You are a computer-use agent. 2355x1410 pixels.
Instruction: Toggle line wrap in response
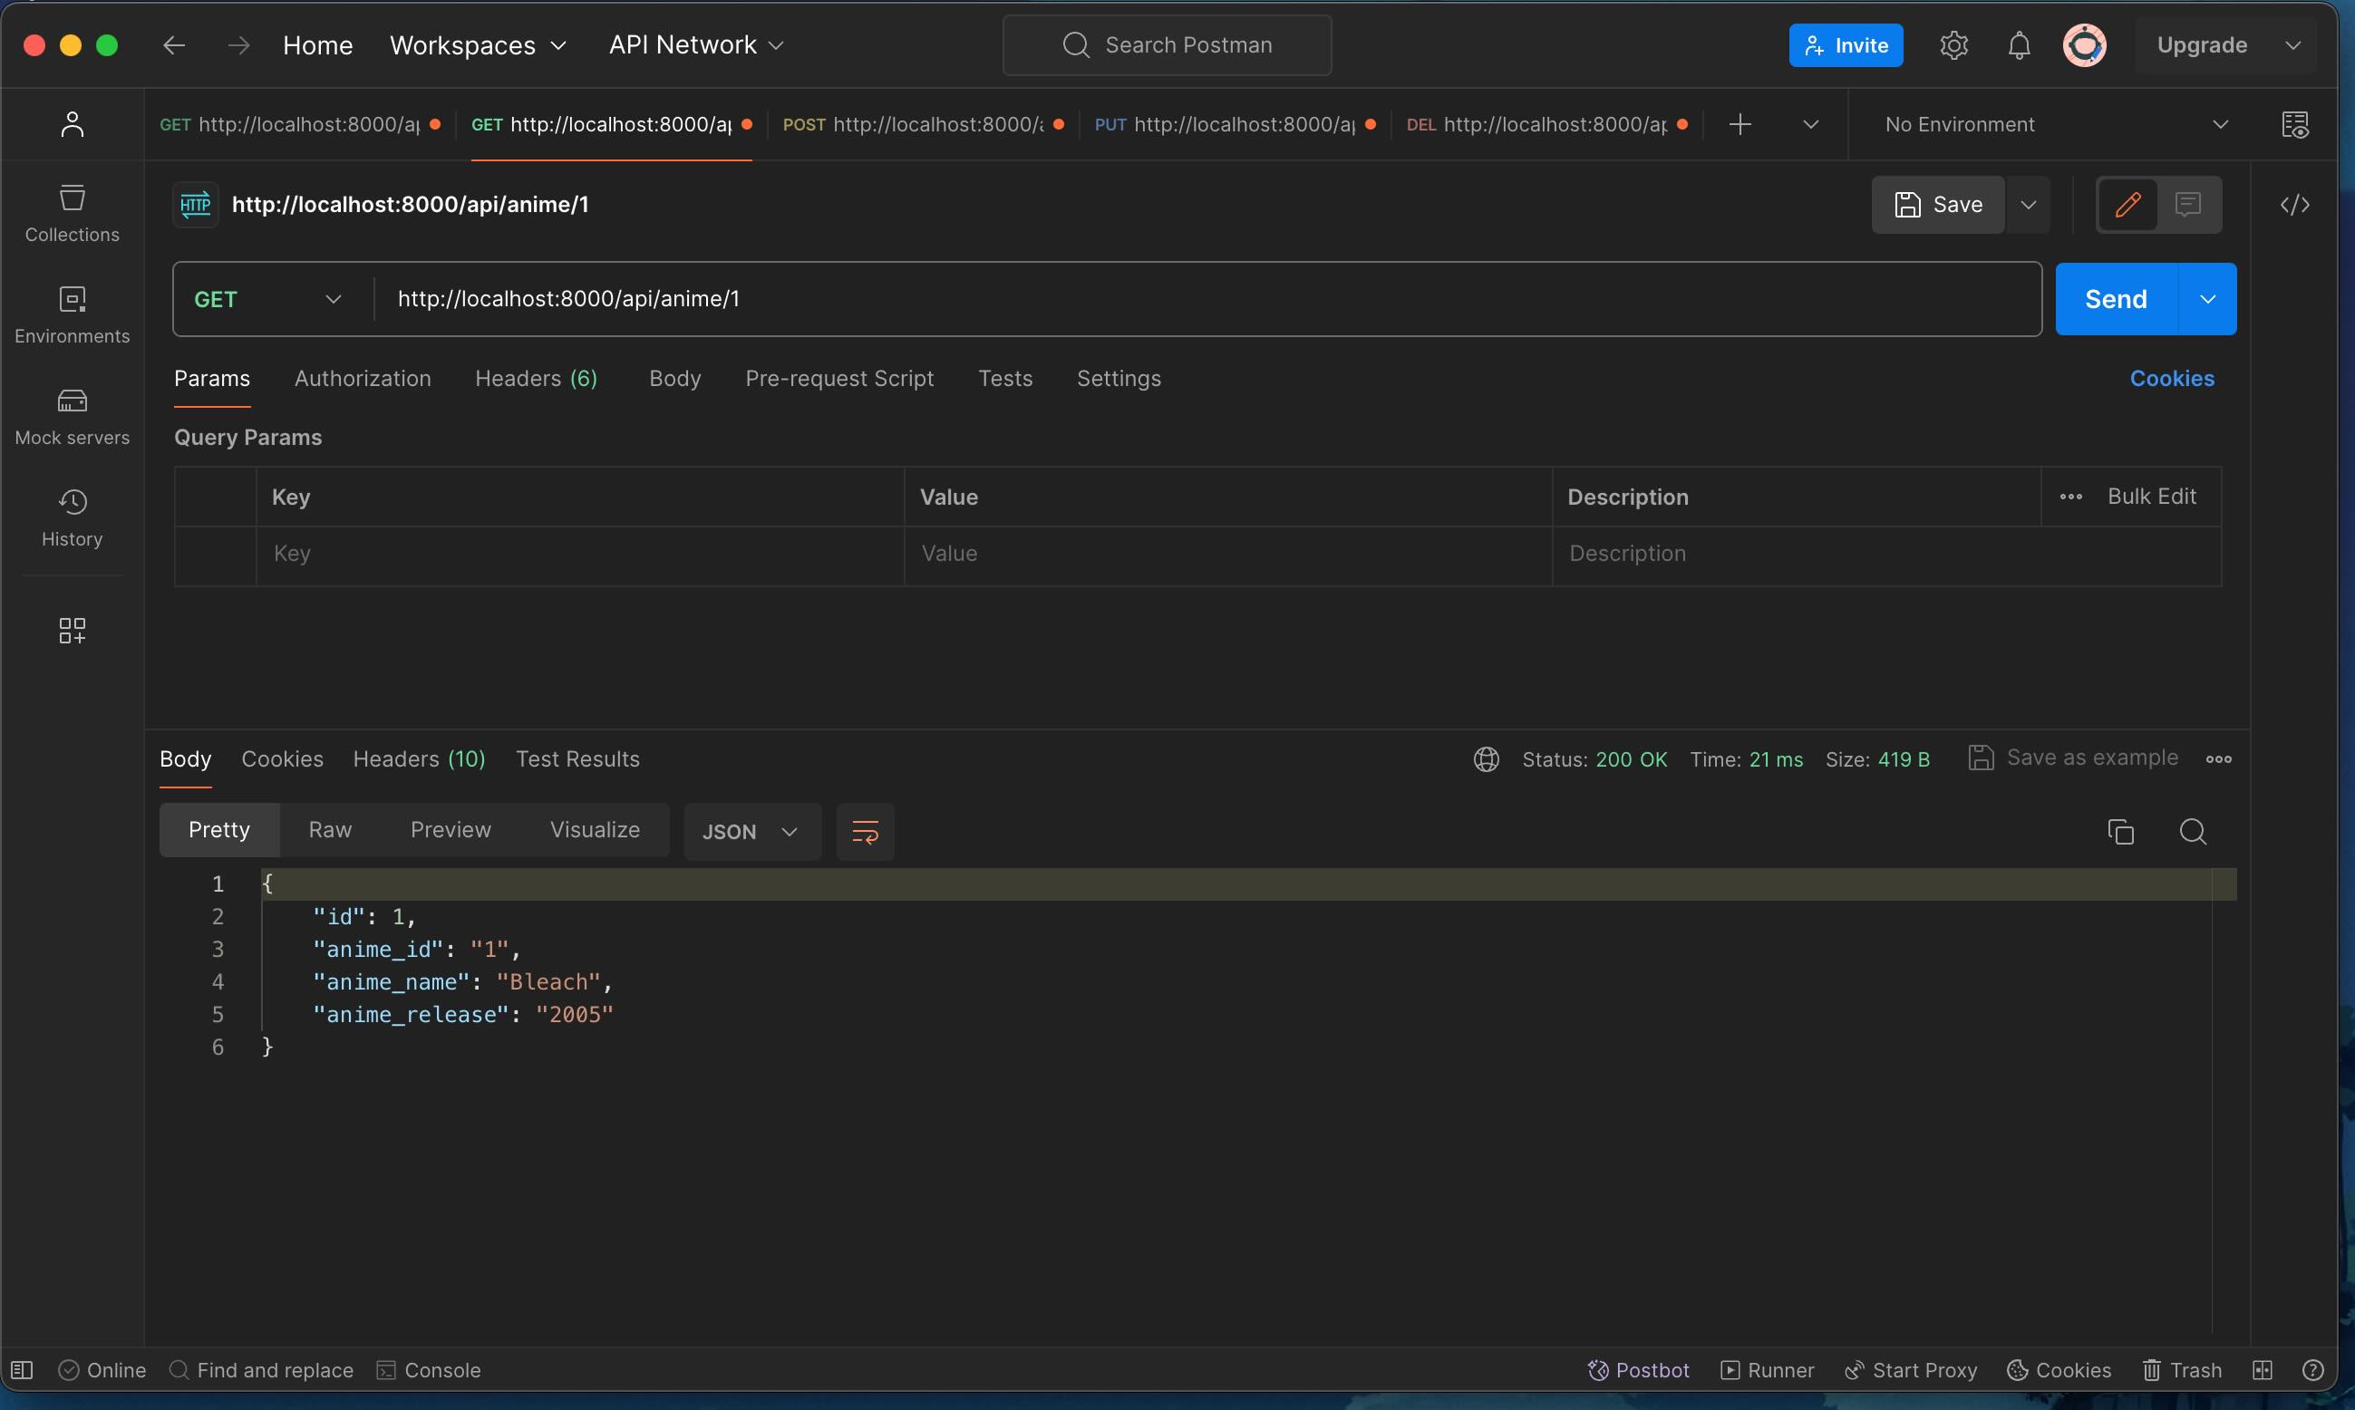(x=865, y=831)
